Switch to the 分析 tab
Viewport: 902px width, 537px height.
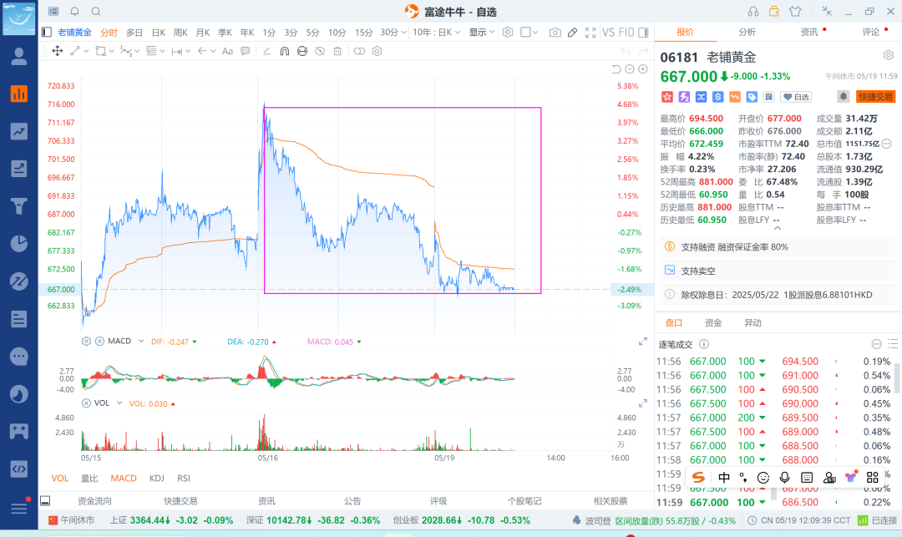(x=747, y=33)
